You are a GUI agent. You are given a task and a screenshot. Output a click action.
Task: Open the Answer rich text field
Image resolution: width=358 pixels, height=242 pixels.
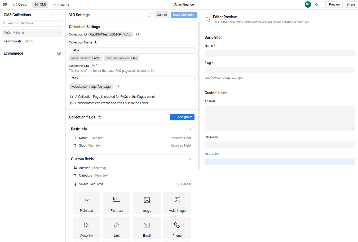(x=132, y=168)
